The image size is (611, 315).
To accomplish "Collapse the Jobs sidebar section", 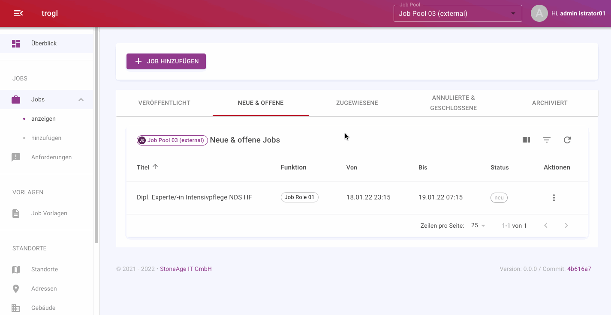I will tap(81, 100).
